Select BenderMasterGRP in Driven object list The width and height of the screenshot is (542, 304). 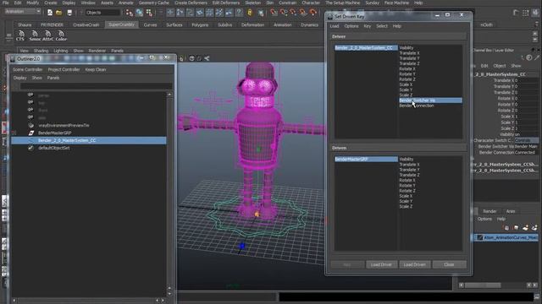(366, 160)
